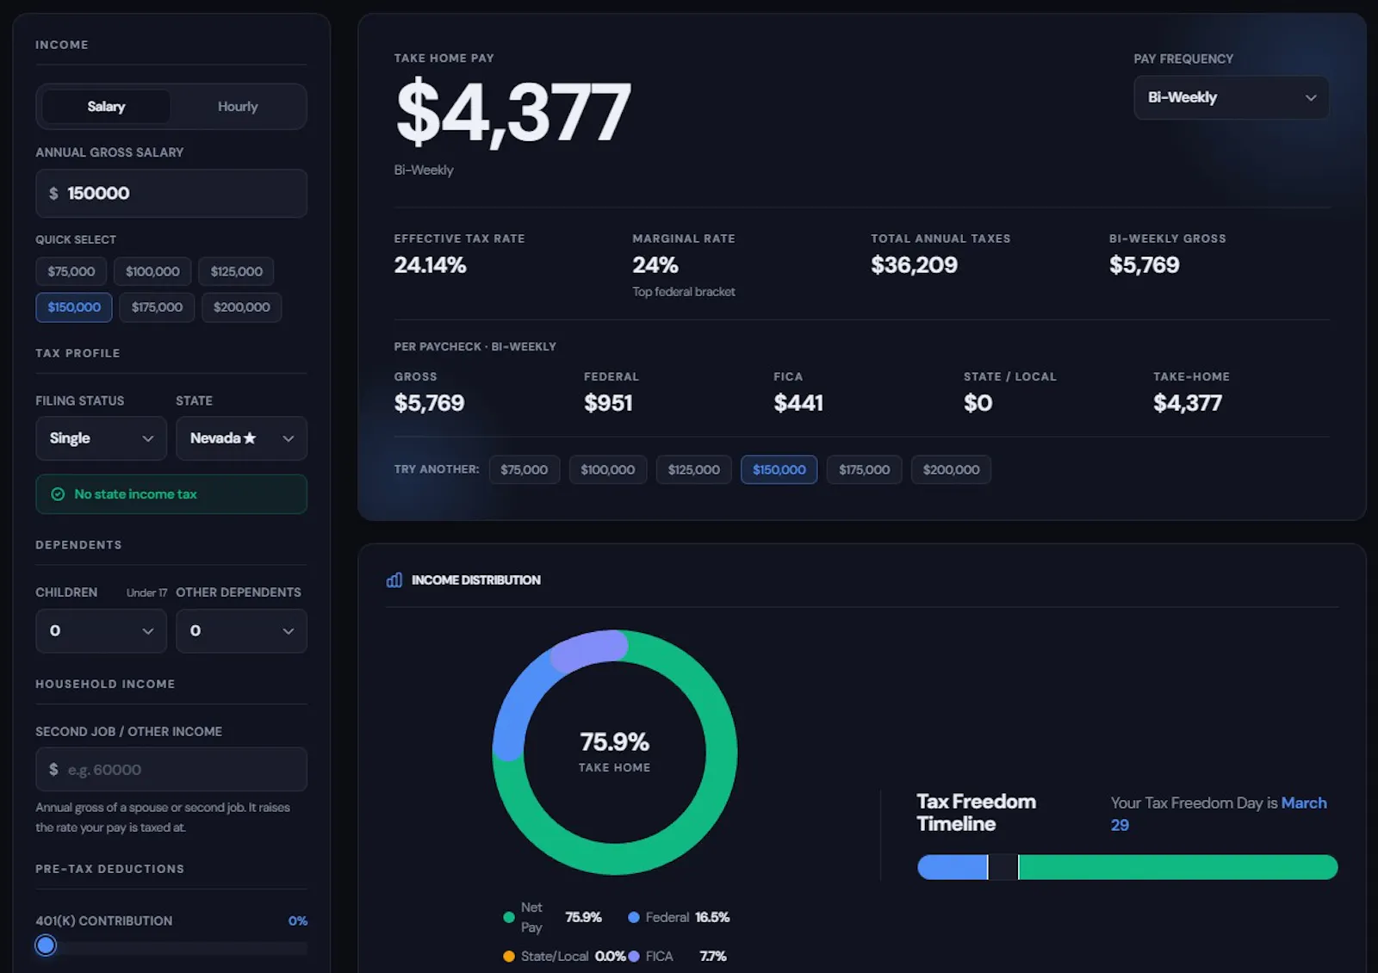Click the No state income tax notice
Image resolution: width=1378 pixels, height=973 pixels.
(x=171, y=494)
